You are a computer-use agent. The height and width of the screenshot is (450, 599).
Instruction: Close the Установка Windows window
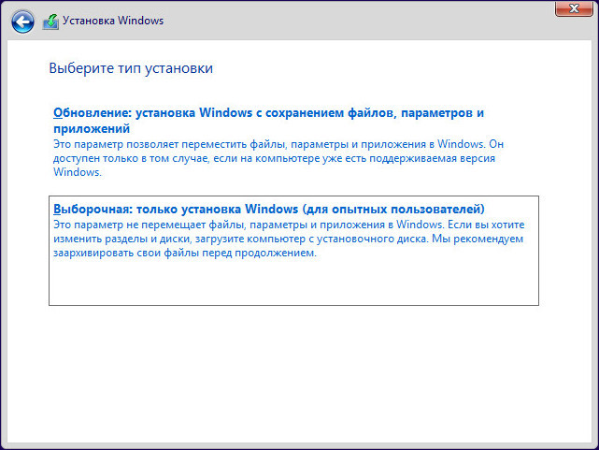click(x=574, y=8)
